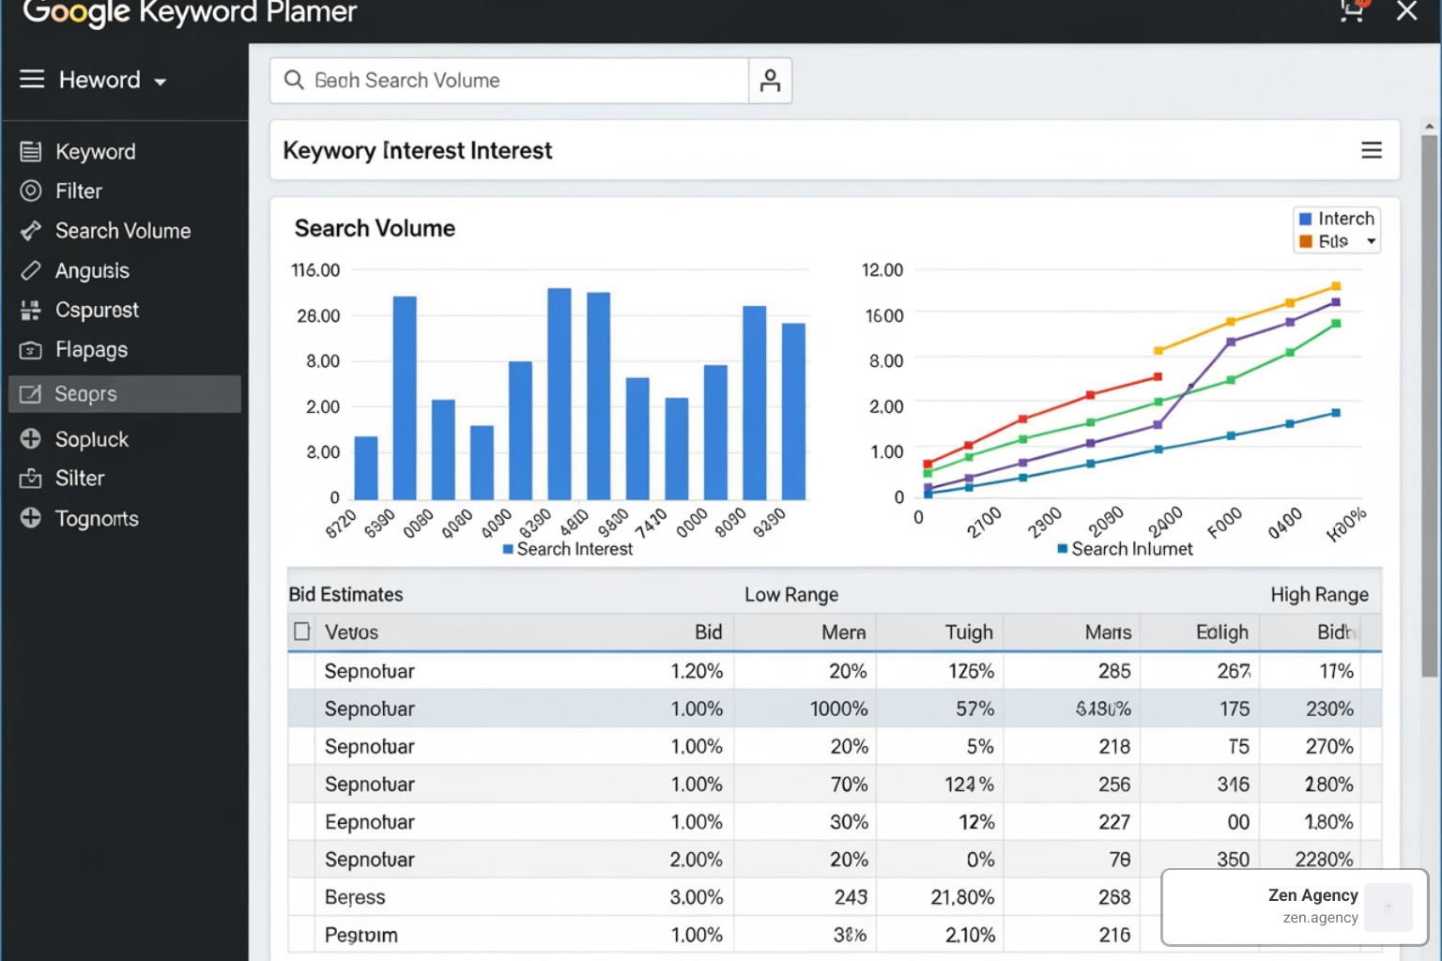1442x961 pixels.
Task: Click the 1000% cell in the highlighted row
Action: [839, 709]
